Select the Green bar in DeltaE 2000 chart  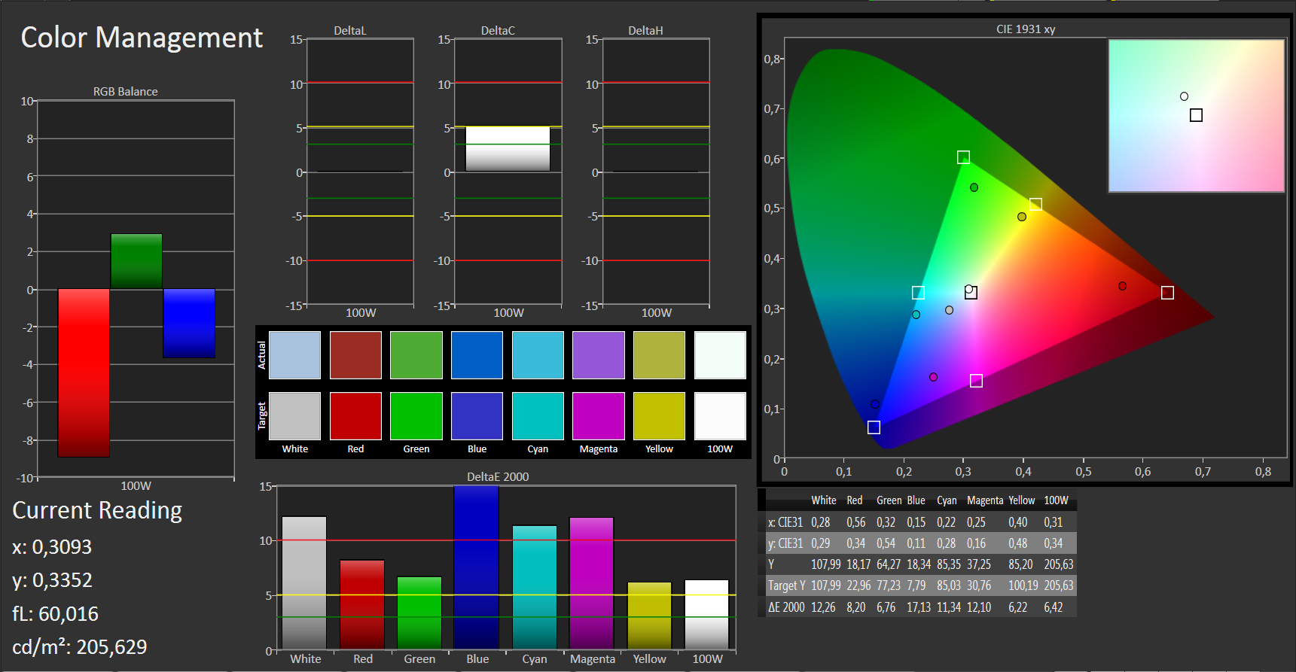[x=419, y=613]
